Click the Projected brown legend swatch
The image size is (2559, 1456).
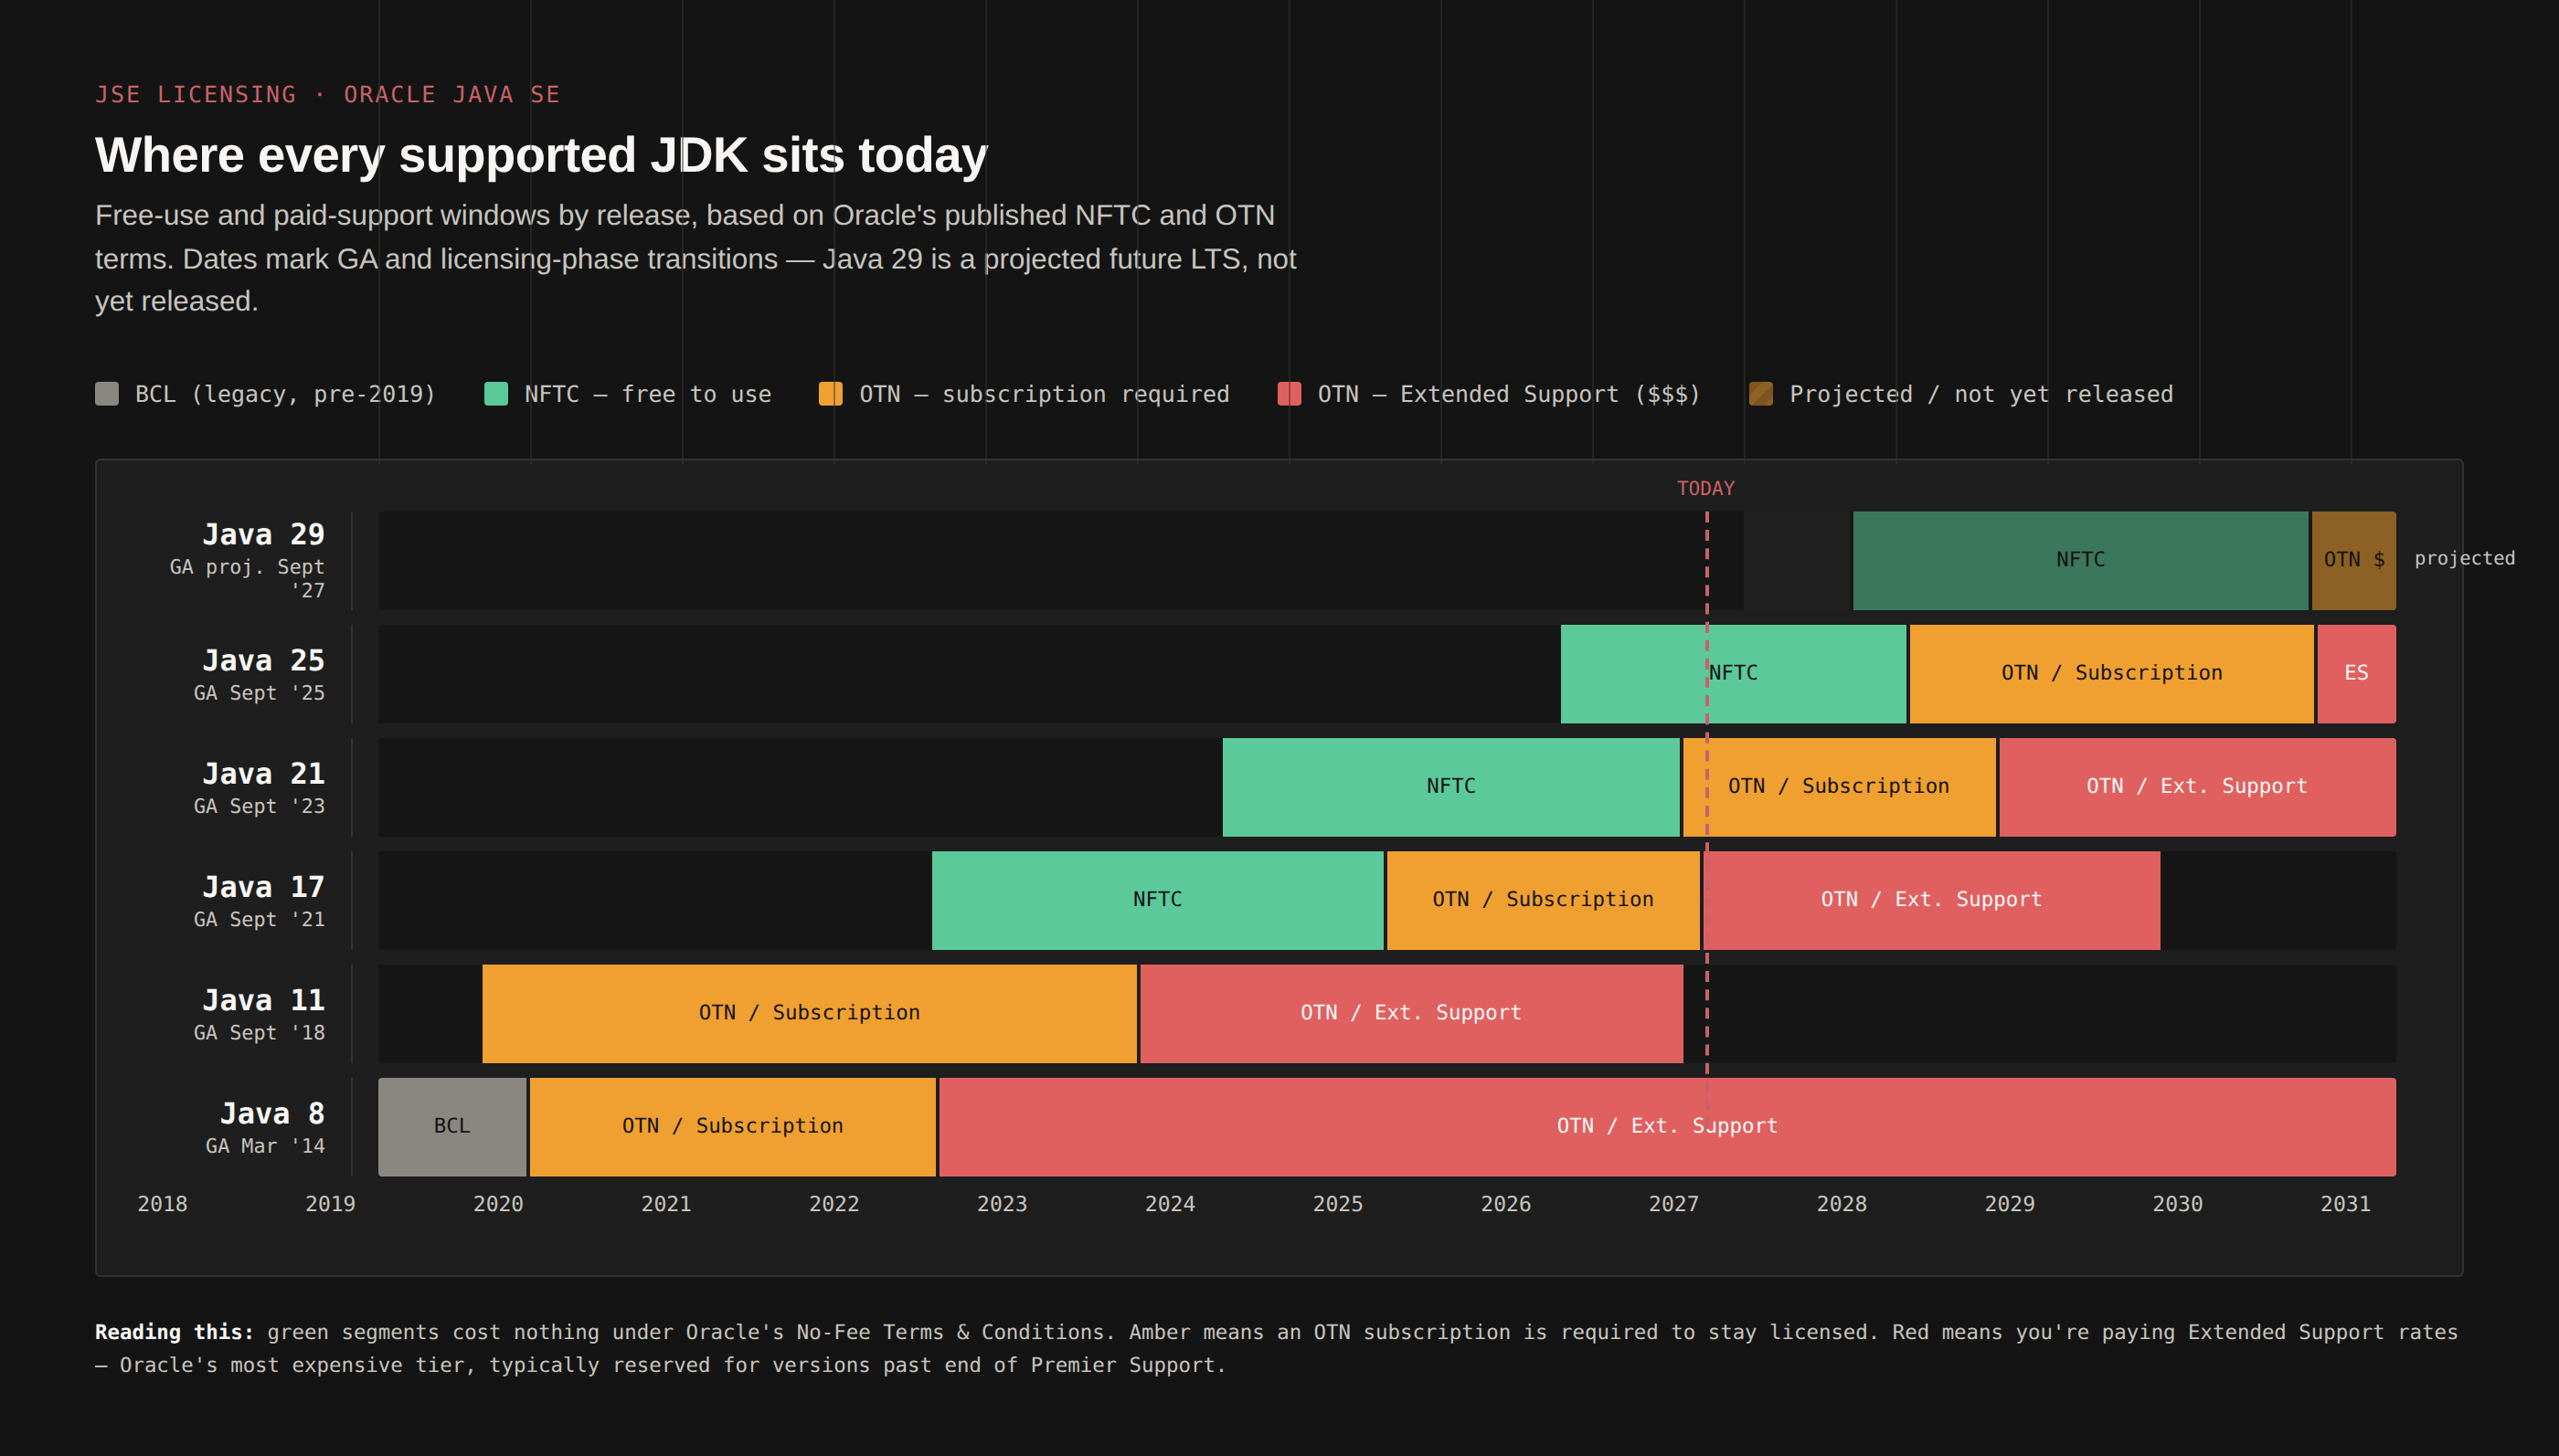pyautogui.click(x=1761, y=394)
